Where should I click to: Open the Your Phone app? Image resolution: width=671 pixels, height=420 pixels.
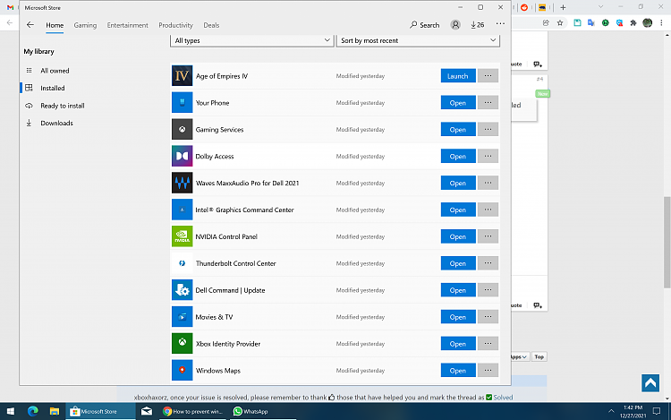tap(458, 103)
